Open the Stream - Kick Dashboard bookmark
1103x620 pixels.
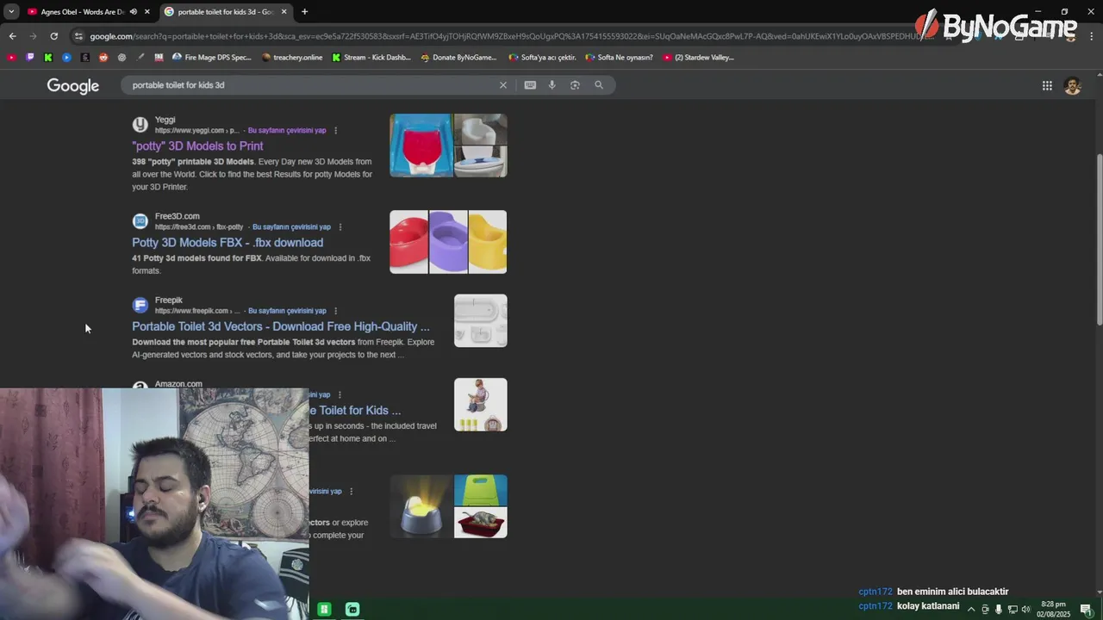pyautogui.click(x=371, y=58)
